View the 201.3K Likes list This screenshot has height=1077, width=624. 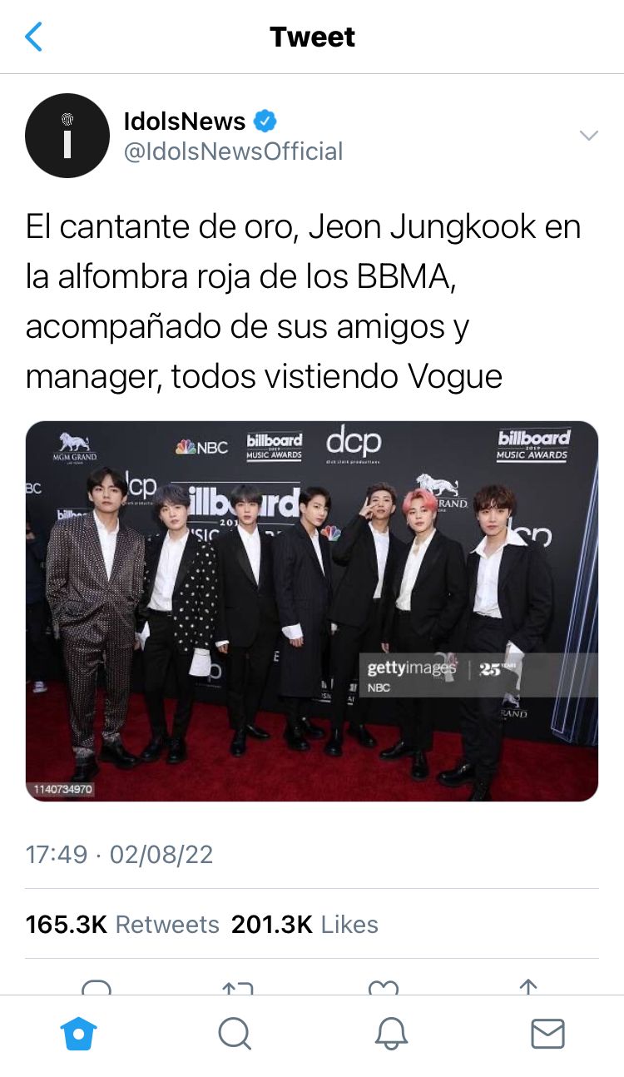pyautogui.click(x=305, y=925)
